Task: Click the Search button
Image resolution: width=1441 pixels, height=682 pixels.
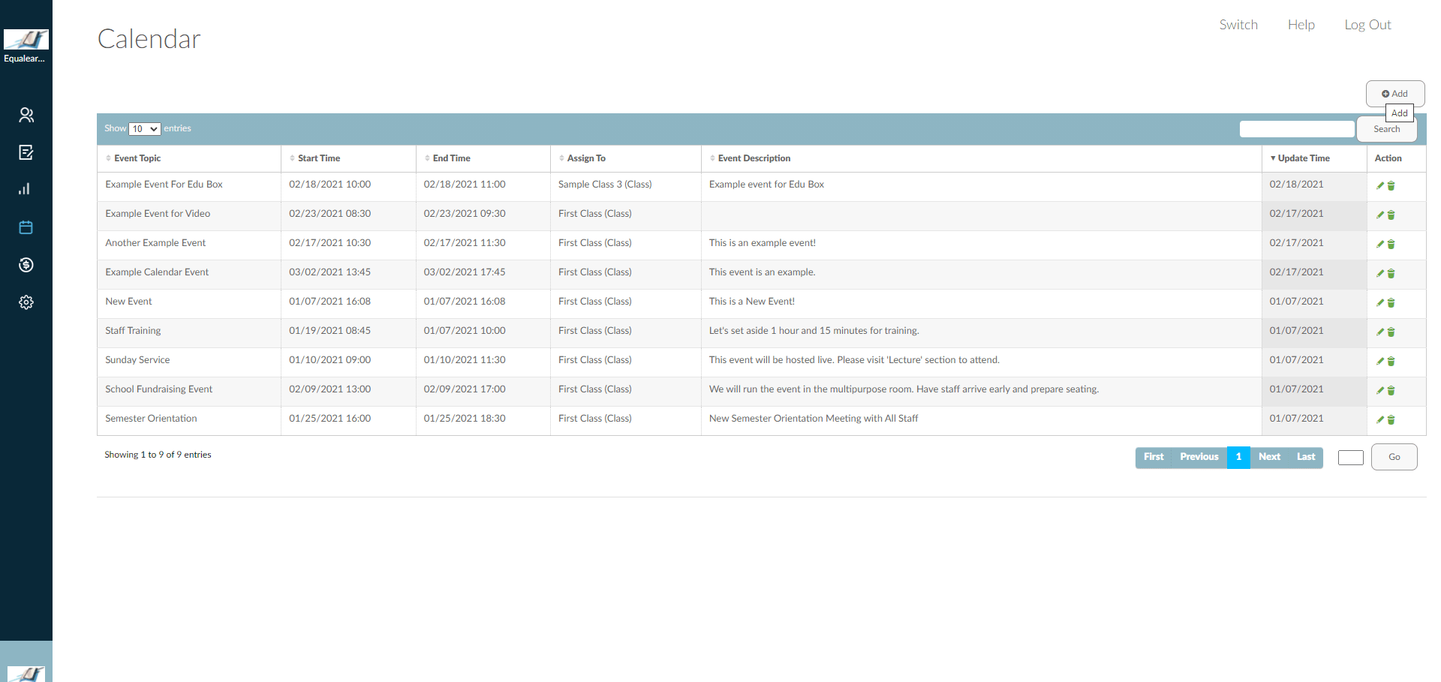Action: point(1386,129)
